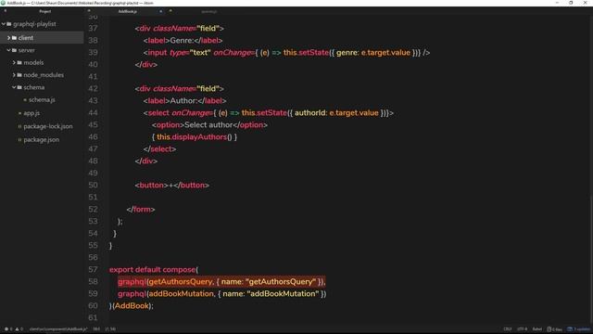Click line number 60 in gutter
This screenshot has width=593, height=334.
(93, 305)
